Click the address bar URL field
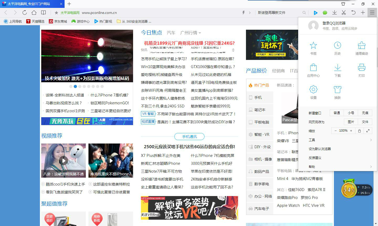 (147, 13)
